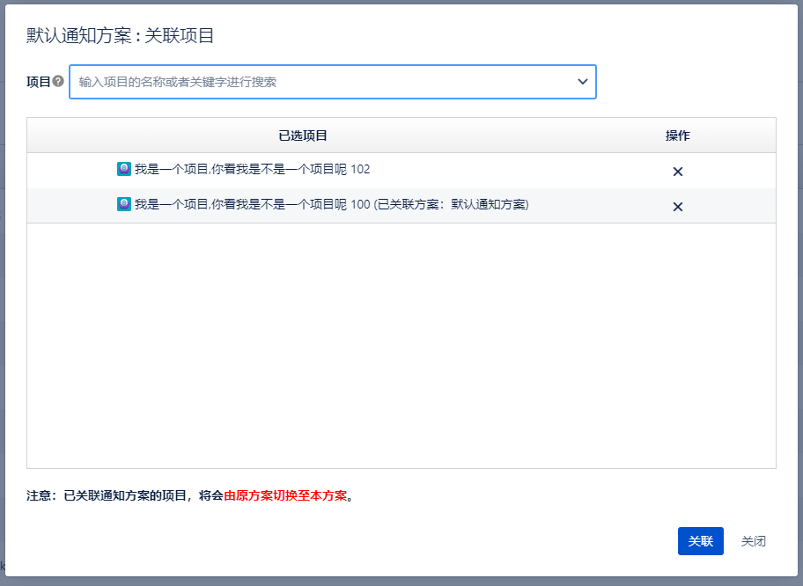Viewport: 803px width, 586px height.
Task: Select the project name ending in 102
Action: pyautogui.click(x=252, y=169)
